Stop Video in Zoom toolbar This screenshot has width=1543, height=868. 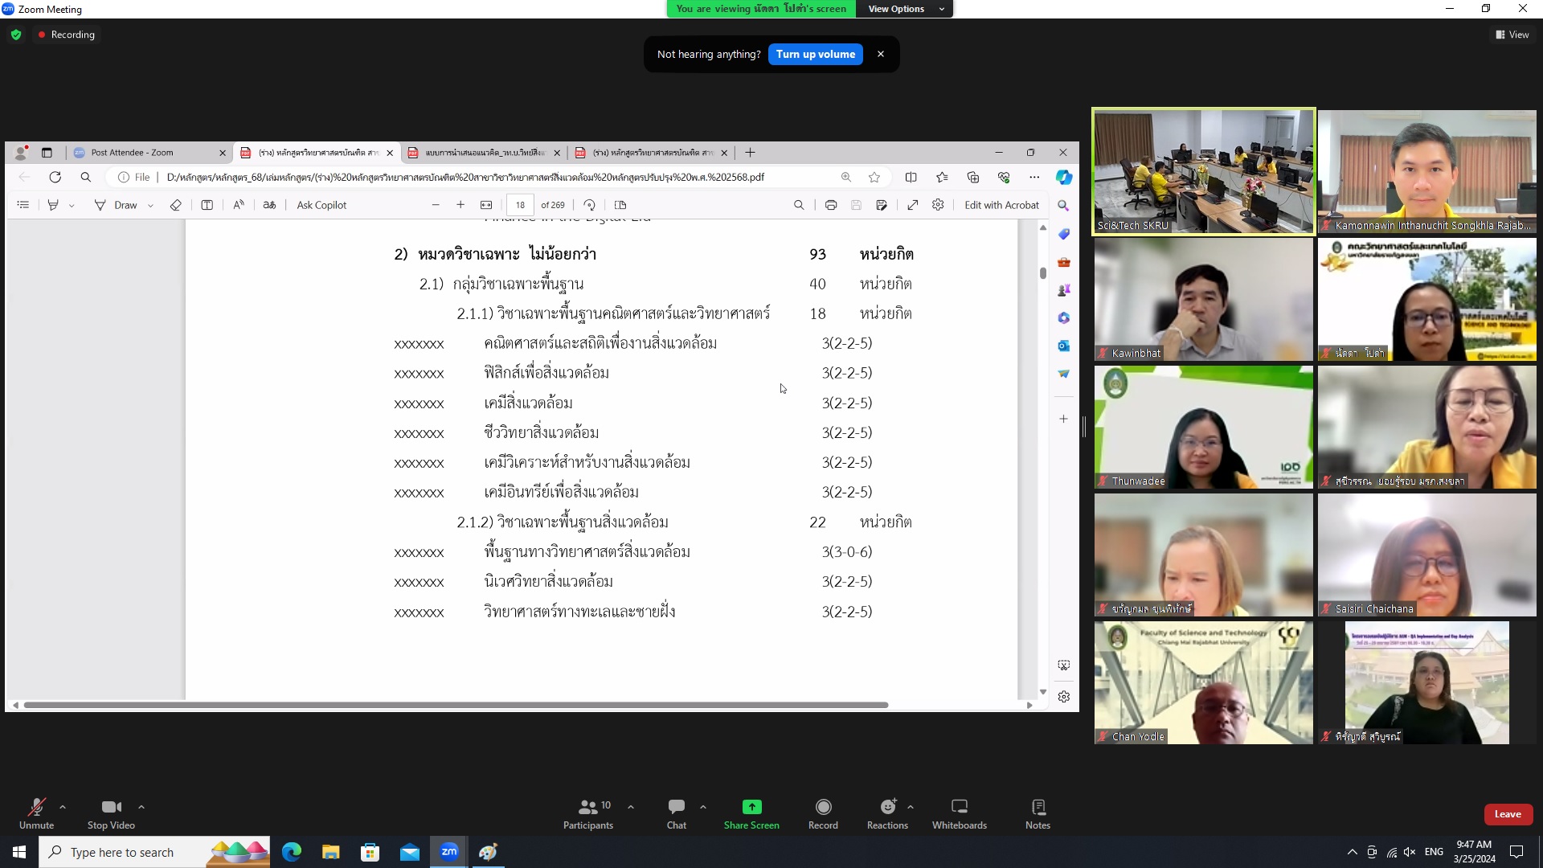(x=111, y=813)
